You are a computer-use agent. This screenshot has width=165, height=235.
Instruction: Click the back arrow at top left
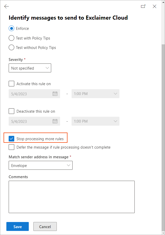pos(6,6)
